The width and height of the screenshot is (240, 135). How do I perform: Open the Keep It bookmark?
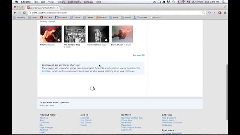tap(155, 17)
